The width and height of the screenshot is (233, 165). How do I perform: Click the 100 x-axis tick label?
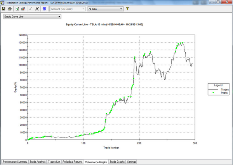click(83, 143)
